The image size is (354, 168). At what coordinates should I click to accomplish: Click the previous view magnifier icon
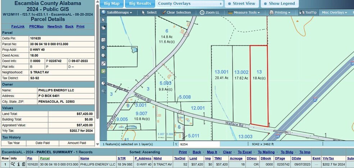[103, 84]
